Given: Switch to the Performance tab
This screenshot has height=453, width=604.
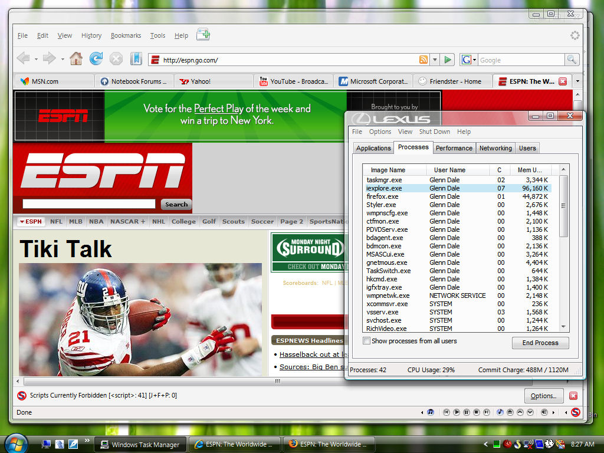Looking at the screenshot, I should click(454, 148).
